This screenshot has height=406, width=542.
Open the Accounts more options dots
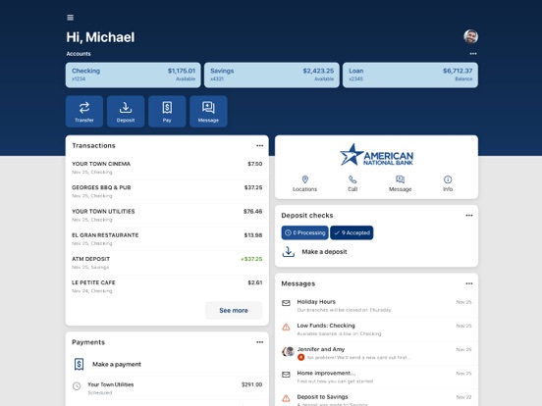coord(473,54)
